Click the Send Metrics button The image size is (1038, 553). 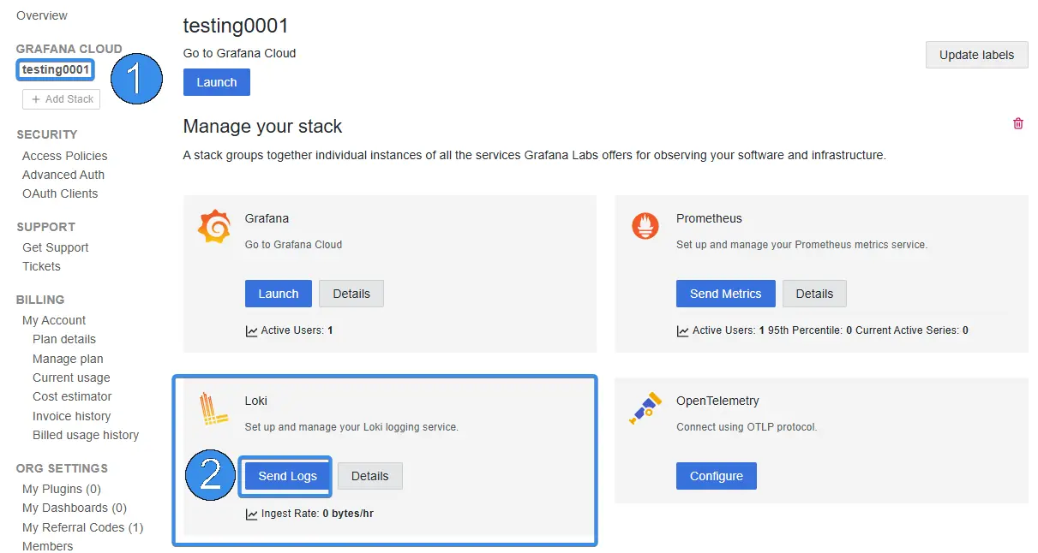(726, 294)
